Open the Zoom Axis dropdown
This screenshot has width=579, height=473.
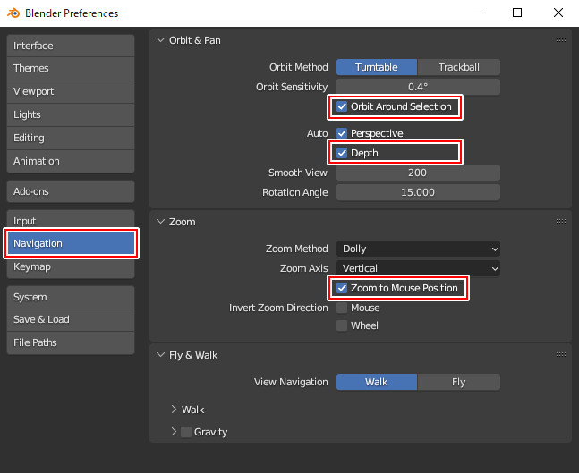[x=418, y=268]
